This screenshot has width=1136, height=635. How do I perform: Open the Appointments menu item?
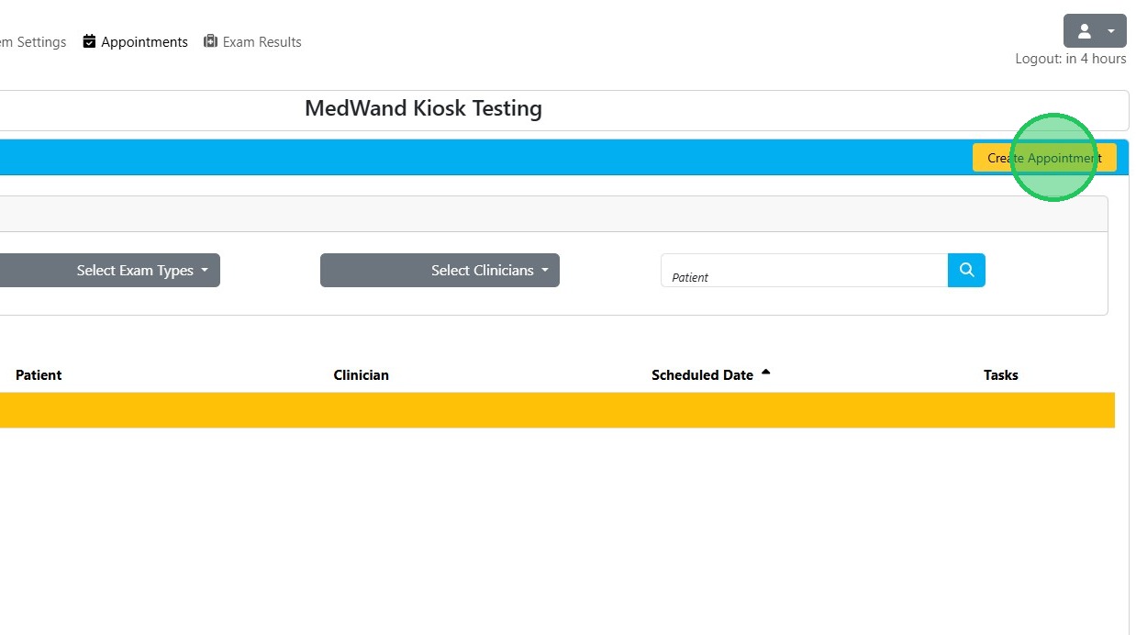[144, 42]
